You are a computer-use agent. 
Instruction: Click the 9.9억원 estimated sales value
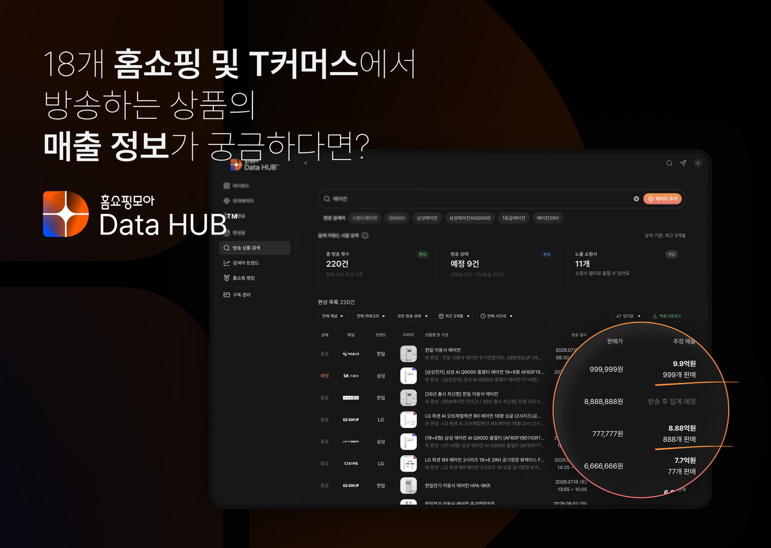coord(684,364)
